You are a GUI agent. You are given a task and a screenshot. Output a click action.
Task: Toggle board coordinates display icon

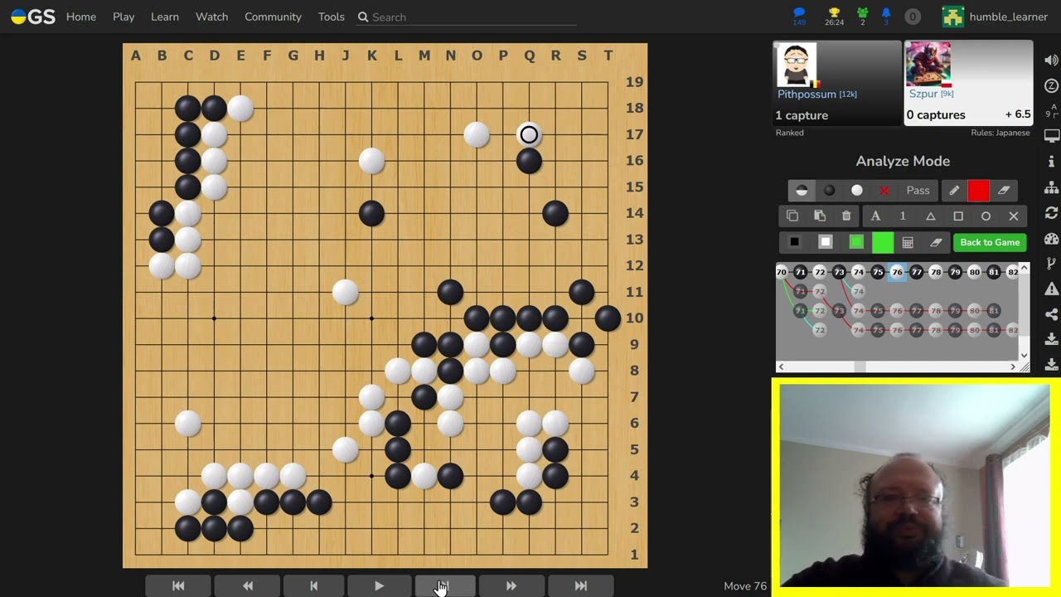coord(1049,111)
